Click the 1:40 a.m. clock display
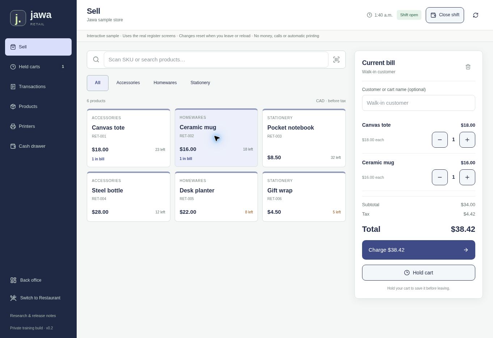Viewport: 493px width, 338px height. click(379, 15)
